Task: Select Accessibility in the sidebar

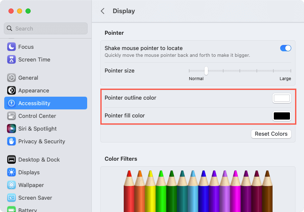Action: (46, 103)
